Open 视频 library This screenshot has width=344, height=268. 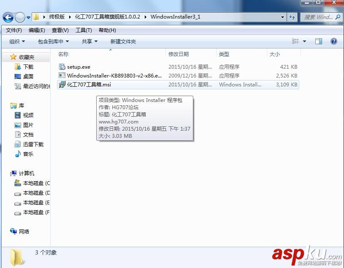pos(28,115)
